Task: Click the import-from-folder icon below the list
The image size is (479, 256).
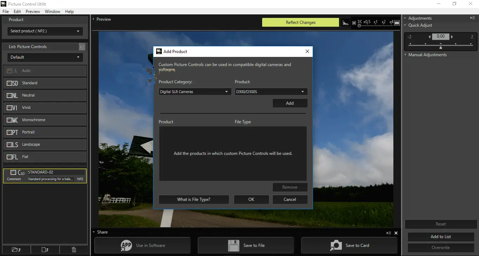Action: (16, 250)
